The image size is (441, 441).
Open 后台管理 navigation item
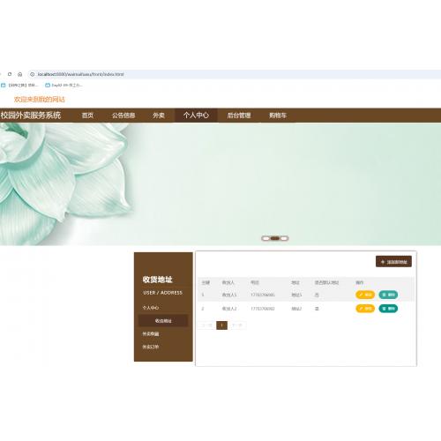[239, 116]
